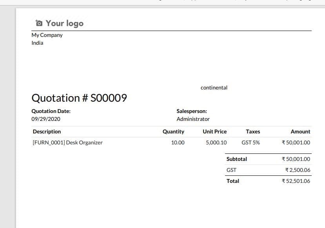The width and height of the screenshot is (325, 228).
Task: Click the camera logo placeholder icon
Action: pos(38,23)
